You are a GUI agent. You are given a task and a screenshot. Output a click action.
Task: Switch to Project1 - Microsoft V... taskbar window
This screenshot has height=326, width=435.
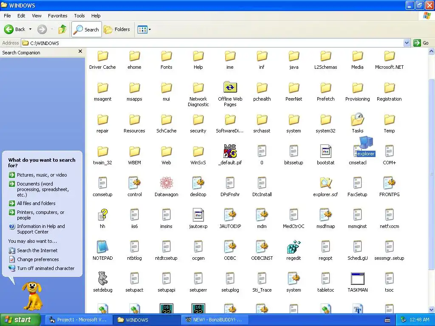pos(79,320)
